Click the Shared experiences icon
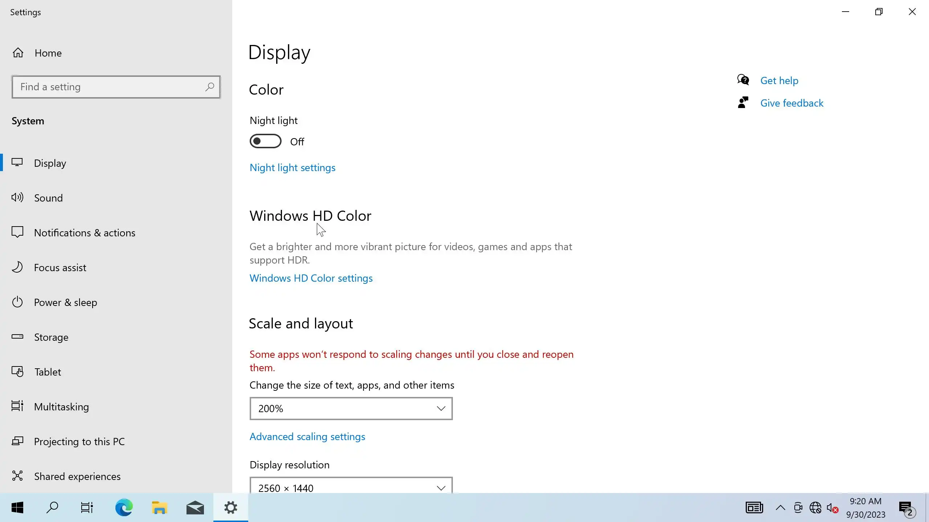Image resolution: width=929 pixels, height=522 pixels. (17, 476)
